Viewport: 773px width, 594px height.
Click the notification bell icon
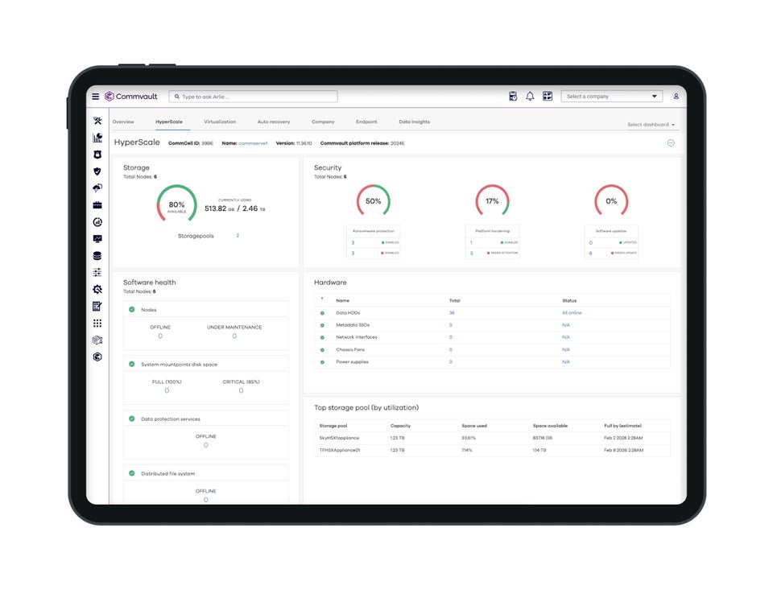530,95
